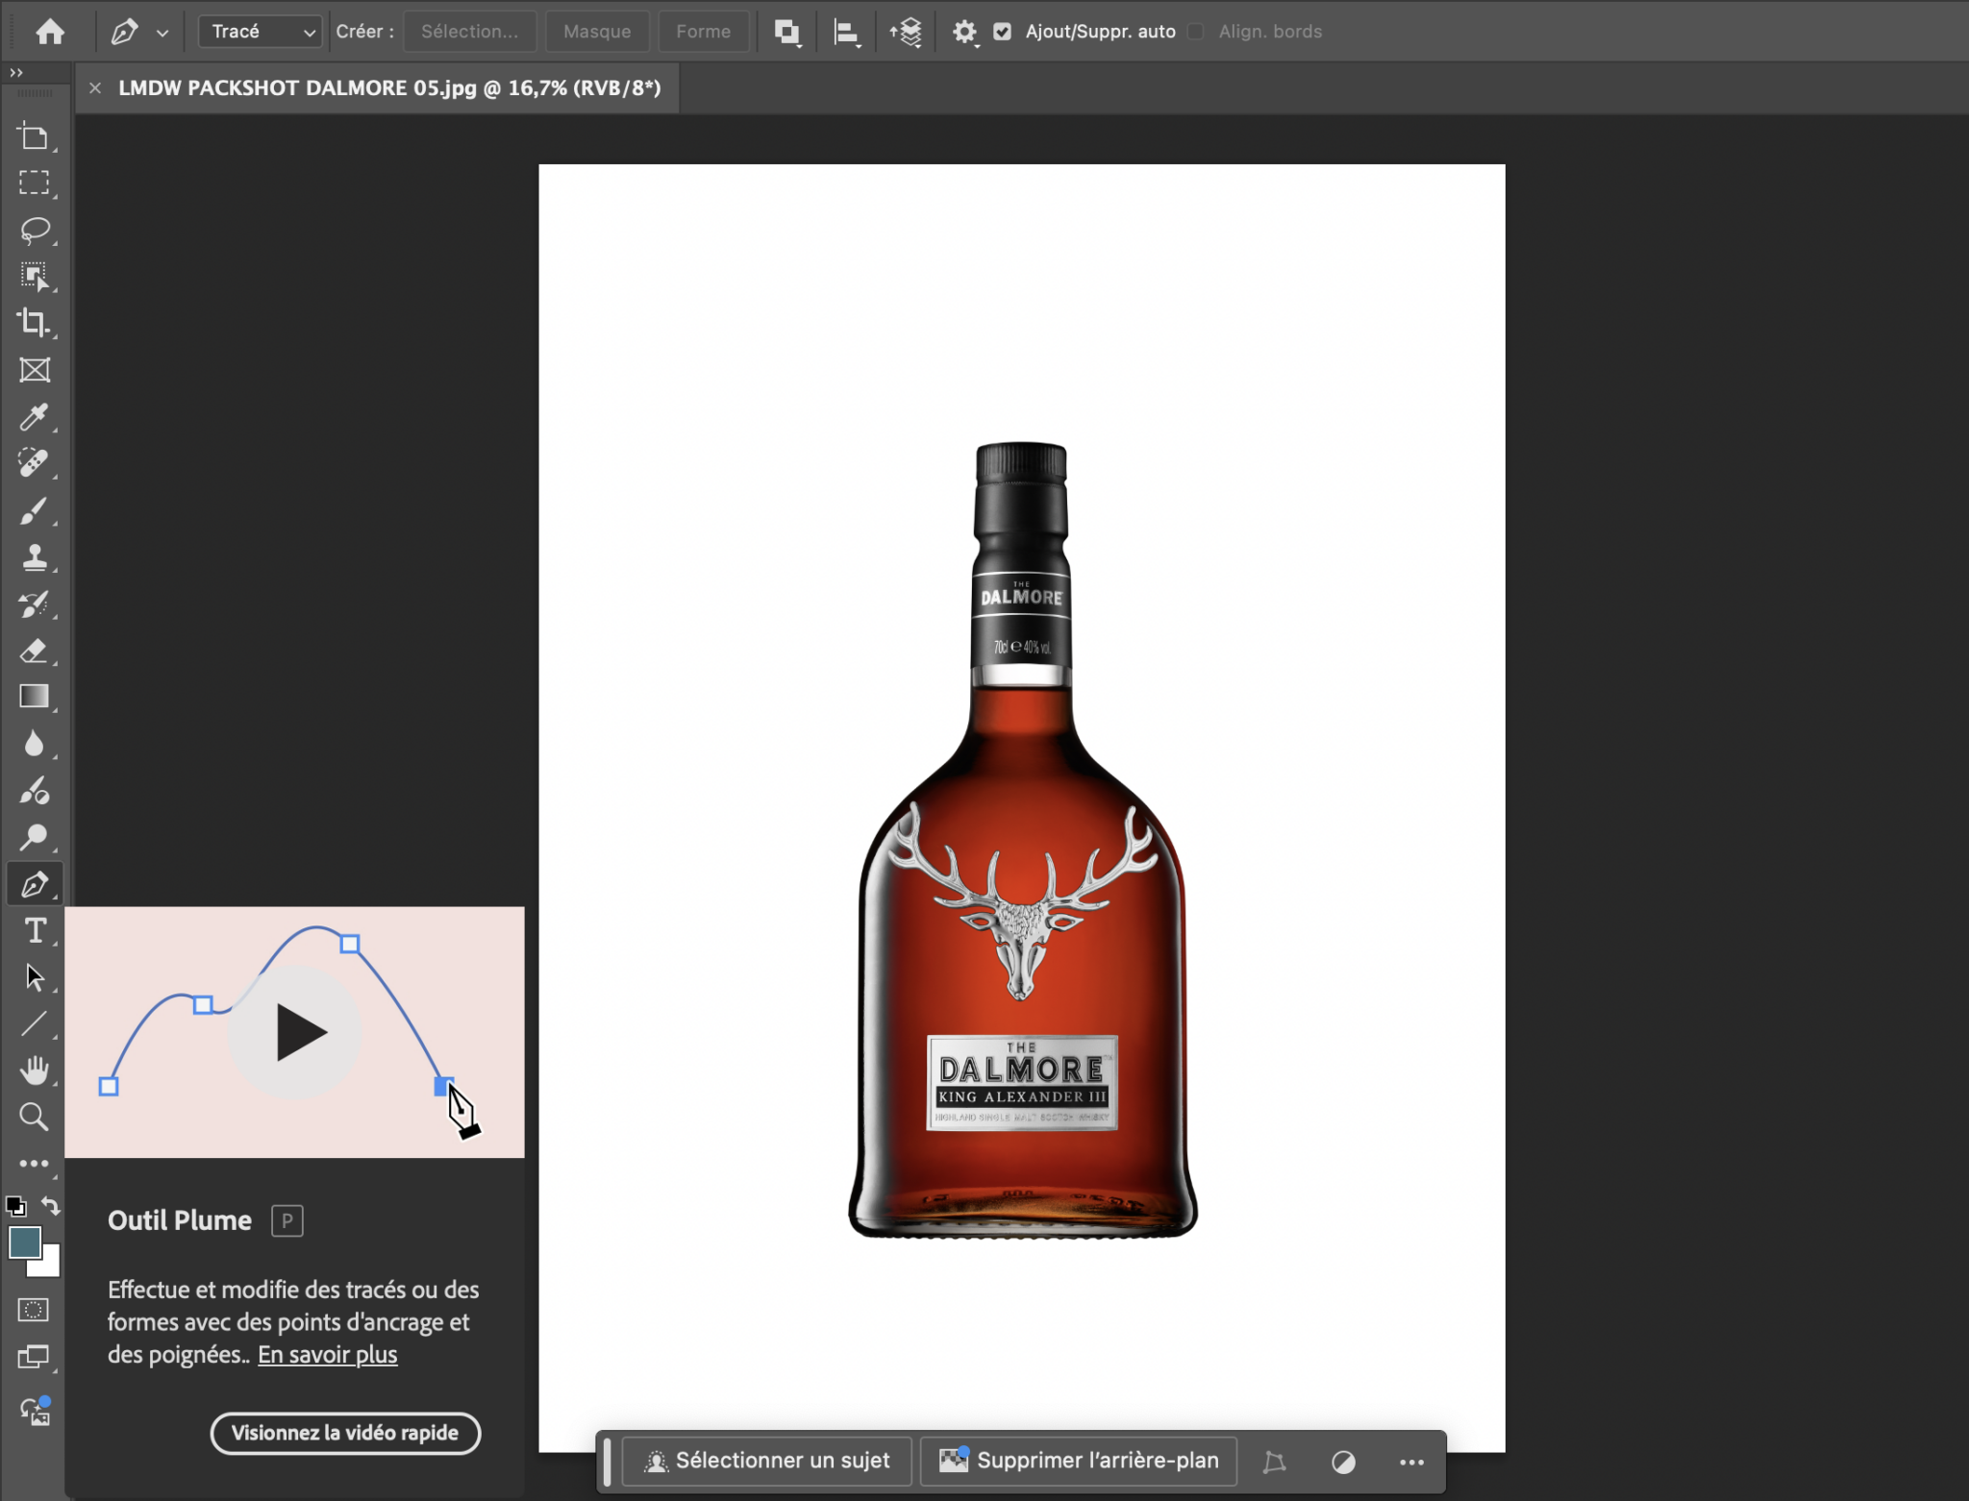Viewport: 1969px width, 1501px height.
Task: Enable the Align. bords checkbox
Action: coord(1196,32)
